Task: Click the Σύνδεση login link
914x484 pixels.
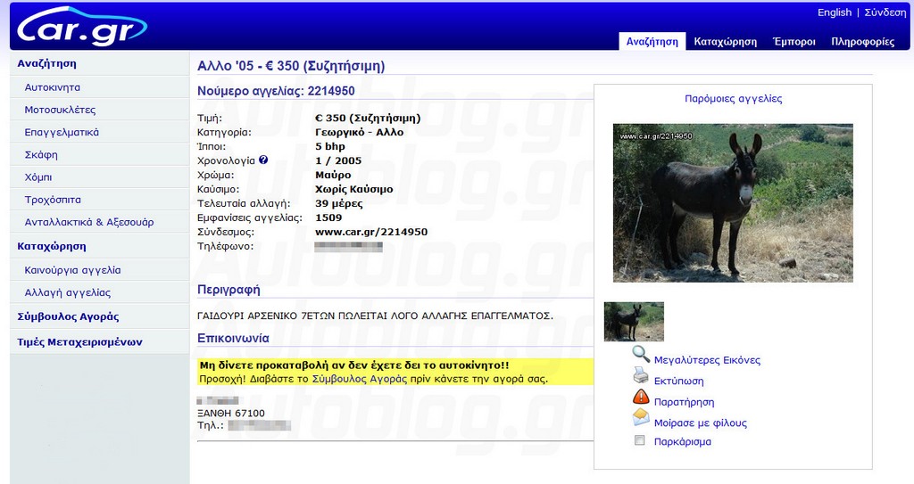Action: [885, 12]
